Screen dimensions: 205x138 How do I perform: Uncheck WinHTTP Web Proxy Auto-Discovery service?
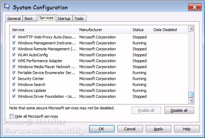click(x=14, y=37)
